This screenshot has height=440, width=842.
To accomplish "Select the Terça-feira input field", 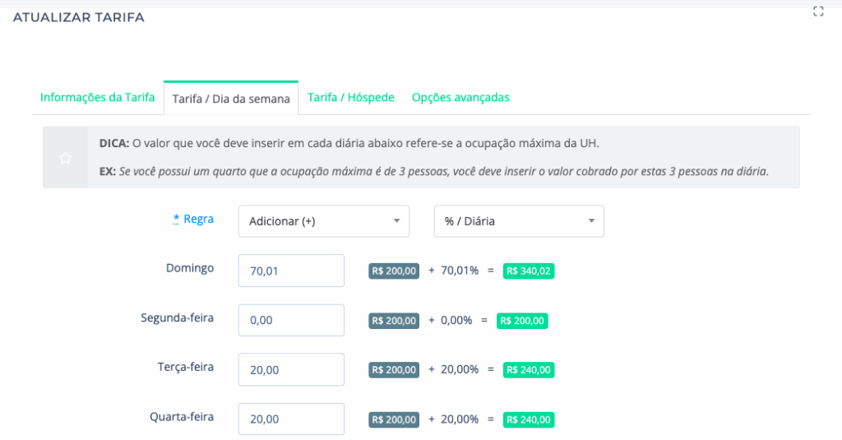I will [291, 369].
